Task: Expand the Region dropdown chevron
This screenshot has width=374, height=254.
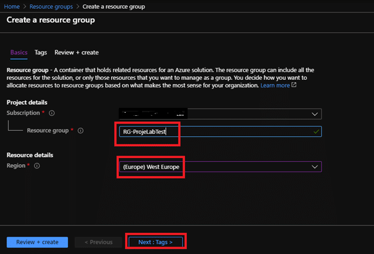Action: tap(315, 167)
